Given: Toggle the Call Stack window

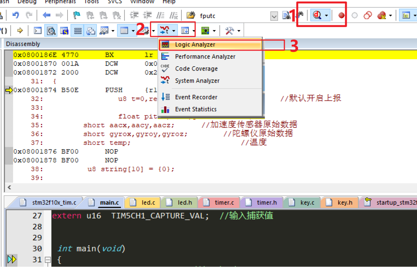Looking at the screenshot, I should 91,31.
